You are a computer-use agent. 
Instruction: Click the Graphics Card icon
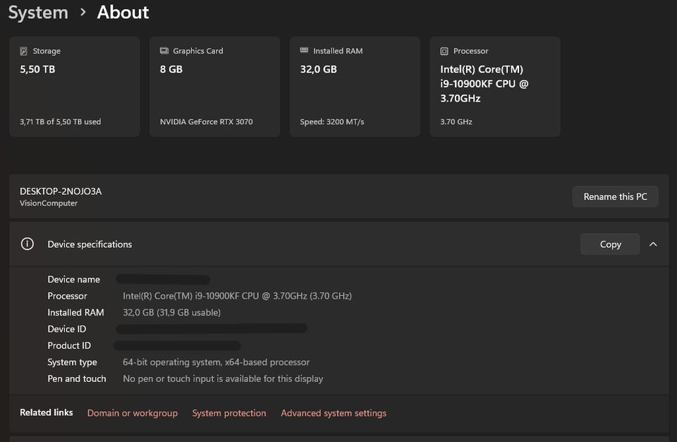164,51
